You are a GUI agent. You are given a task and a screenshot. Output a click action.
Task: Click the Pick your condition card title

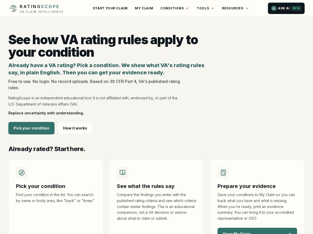[x=40, y=186]
